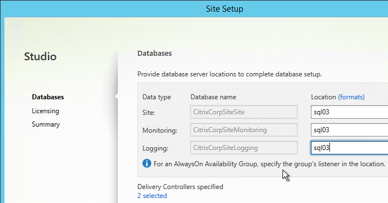388x203 pixels.
Task: Click the Databases page heading
Action: pos(155,54)
